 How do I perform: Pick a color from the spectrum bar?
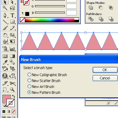pos(50,20)
